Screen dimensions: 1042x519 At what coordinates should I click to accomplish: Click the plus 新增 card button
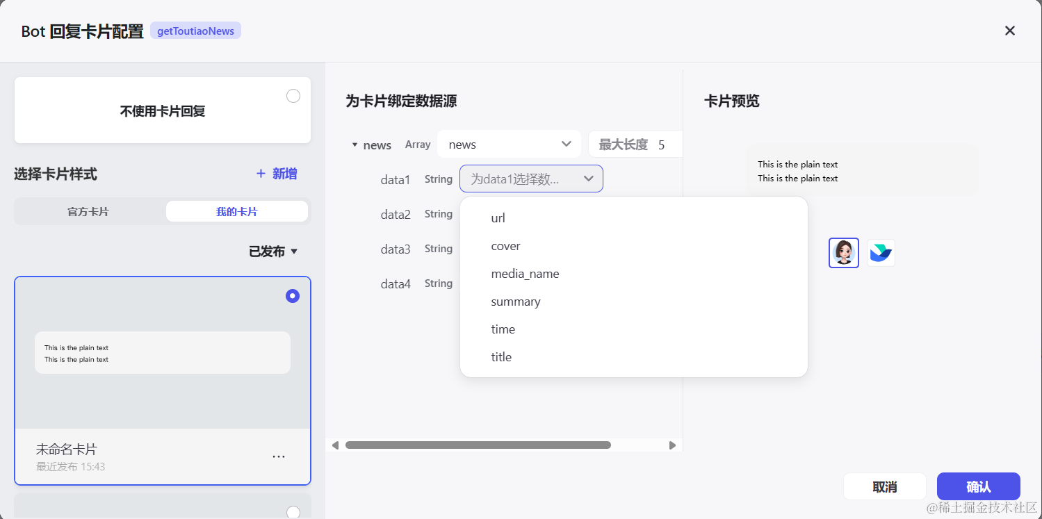click(277, 174)
